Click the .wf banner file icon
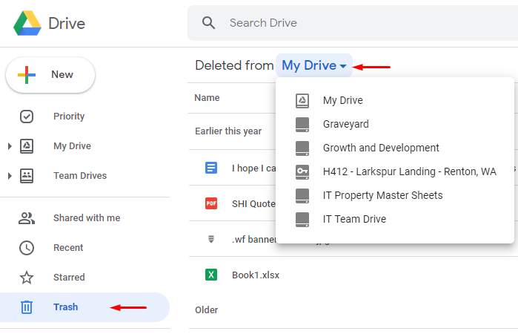 pos(211,239)
